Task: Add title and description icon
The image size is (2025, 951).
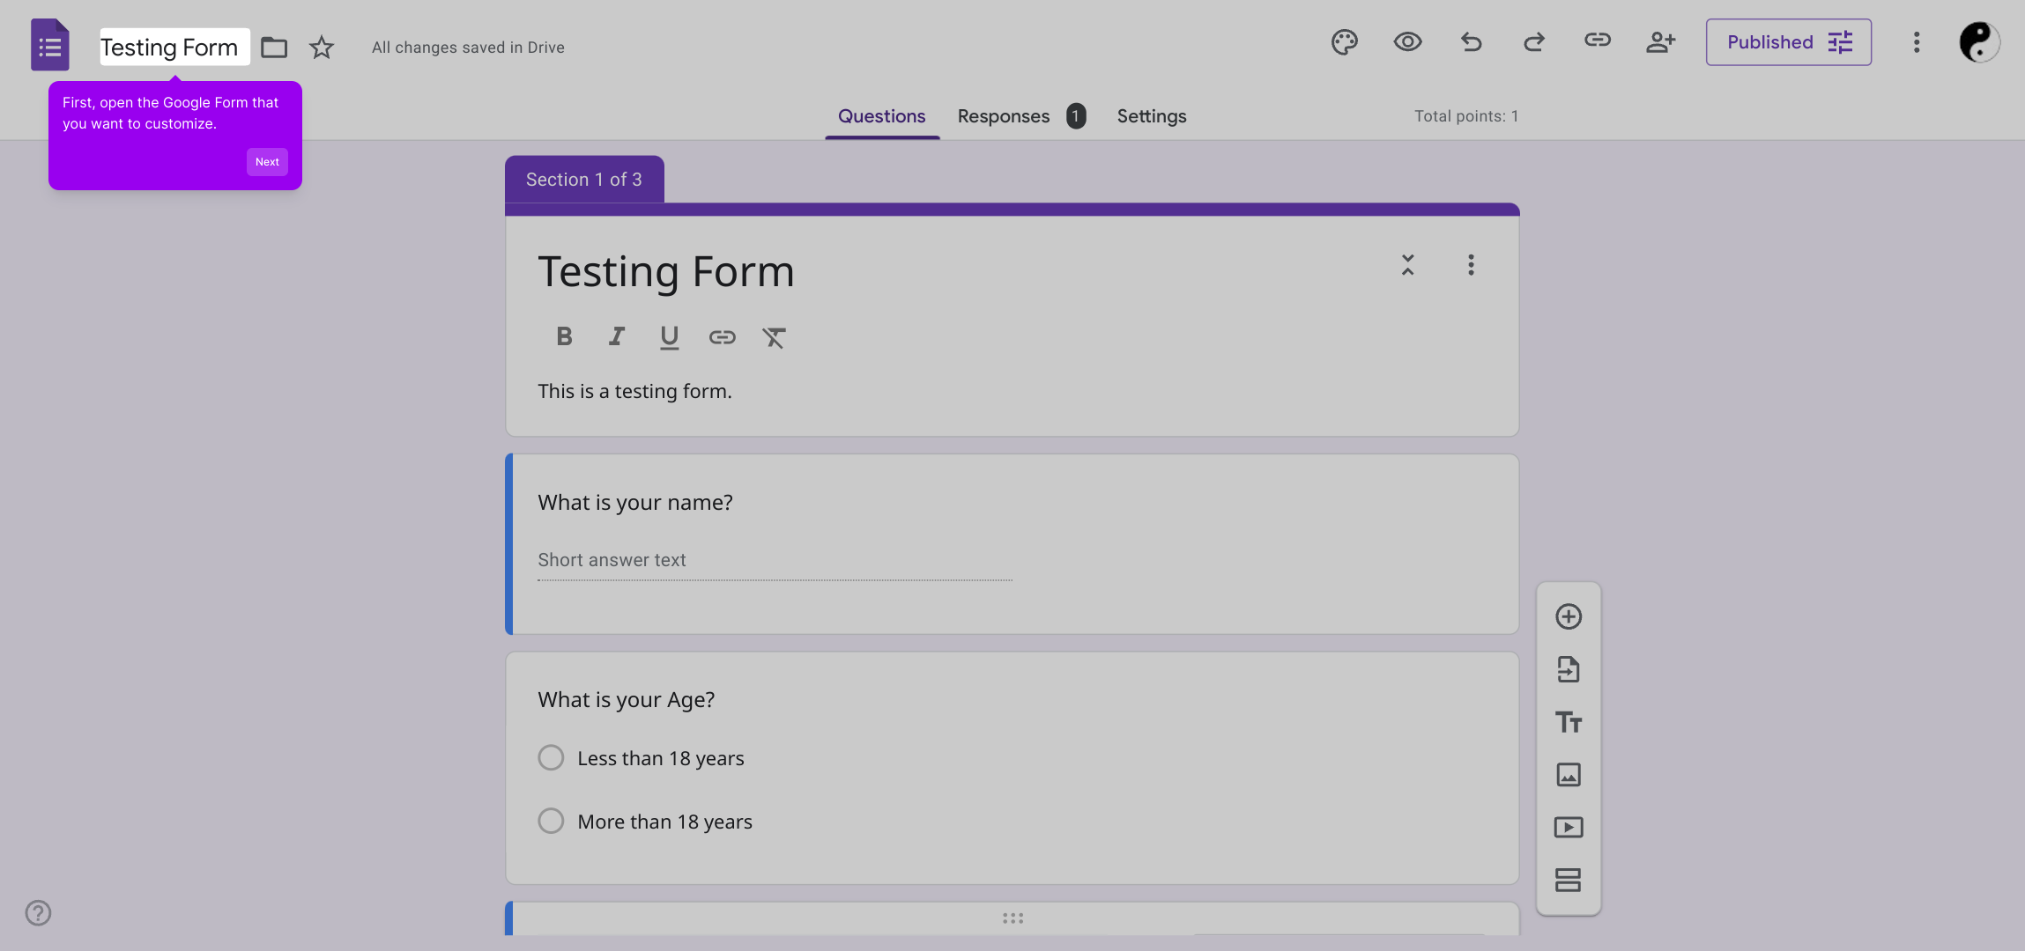Action: coord(1569,722)
